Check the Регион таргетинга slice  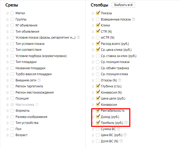pos(12,86)
